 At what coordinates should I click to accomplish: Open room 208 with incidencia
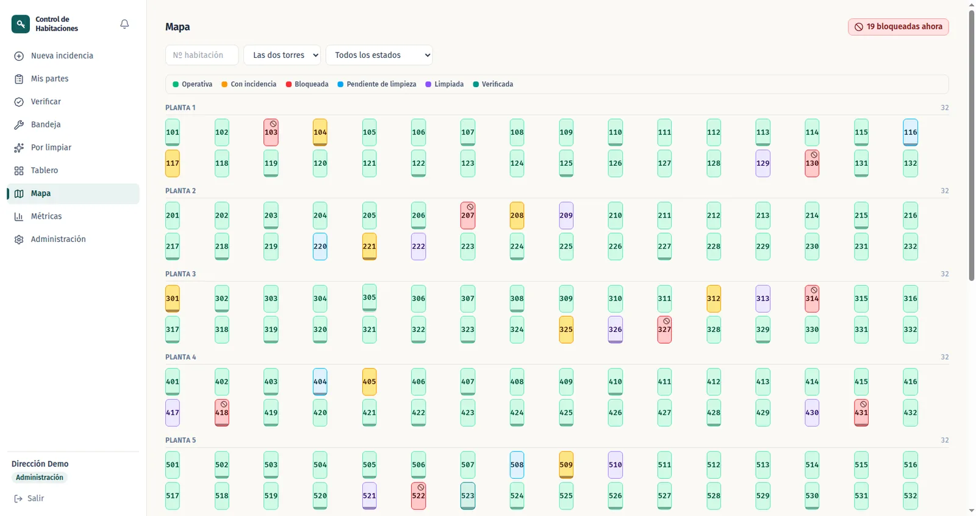coord(517,216)
